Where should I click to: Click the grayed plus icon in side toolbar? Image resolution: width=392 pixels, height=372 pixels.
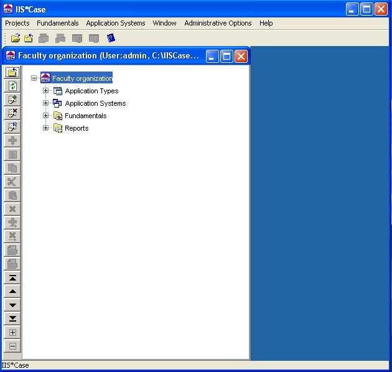click(x=12, y=141)
